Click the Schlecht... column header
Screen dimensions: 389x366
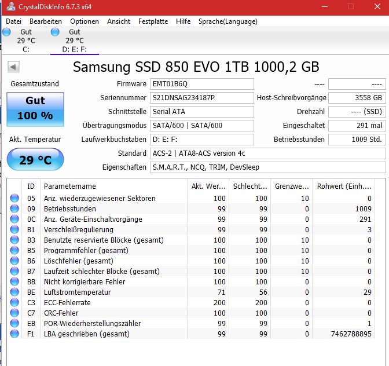250,186
